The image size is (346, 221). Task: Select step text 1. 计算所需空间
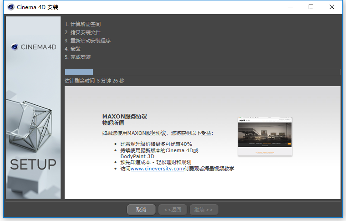82,24
